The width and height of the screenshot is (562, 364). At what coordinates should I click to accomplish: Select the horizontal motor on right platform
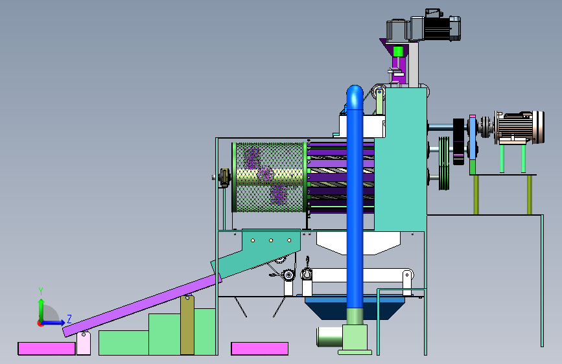[x=519, y=127]
